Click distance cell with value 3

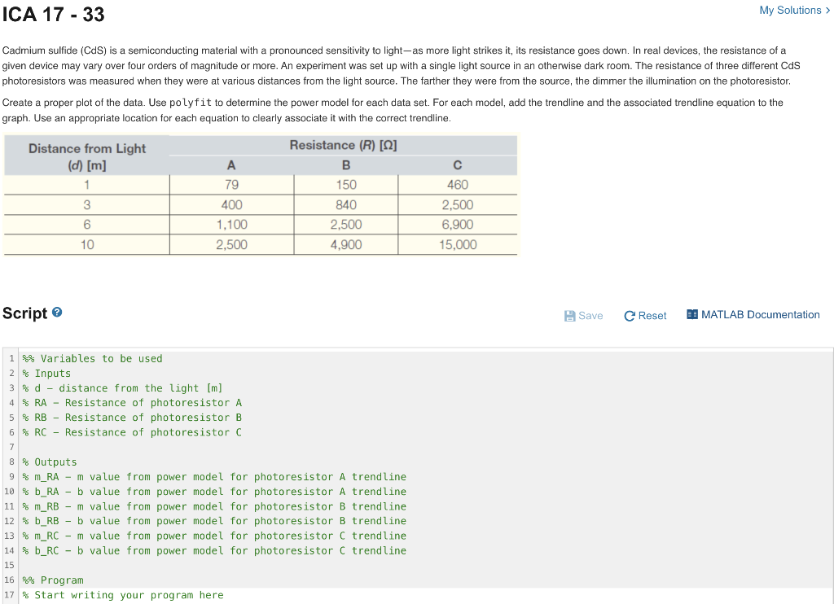(x=86, y=204)
